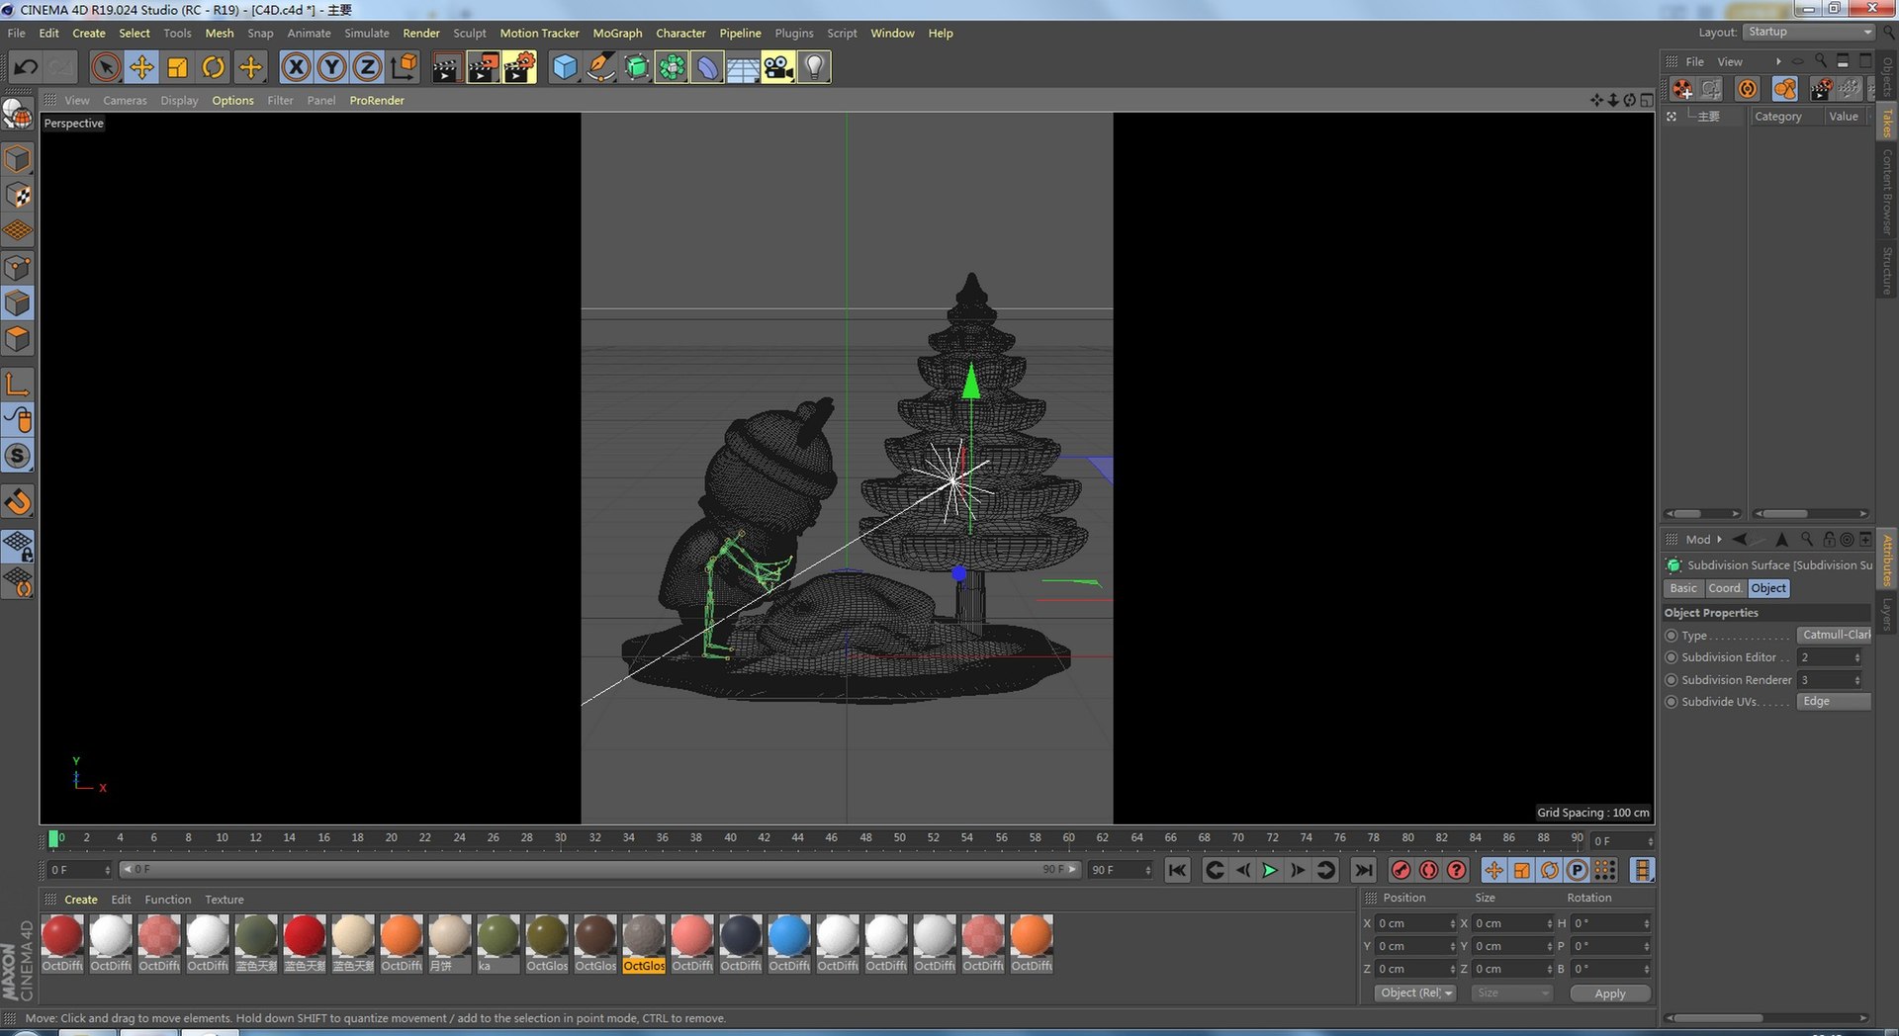Click the Position X input field
Image resolution: width=1899 pixels, height=1036 pixels.
coord(1414,923)
